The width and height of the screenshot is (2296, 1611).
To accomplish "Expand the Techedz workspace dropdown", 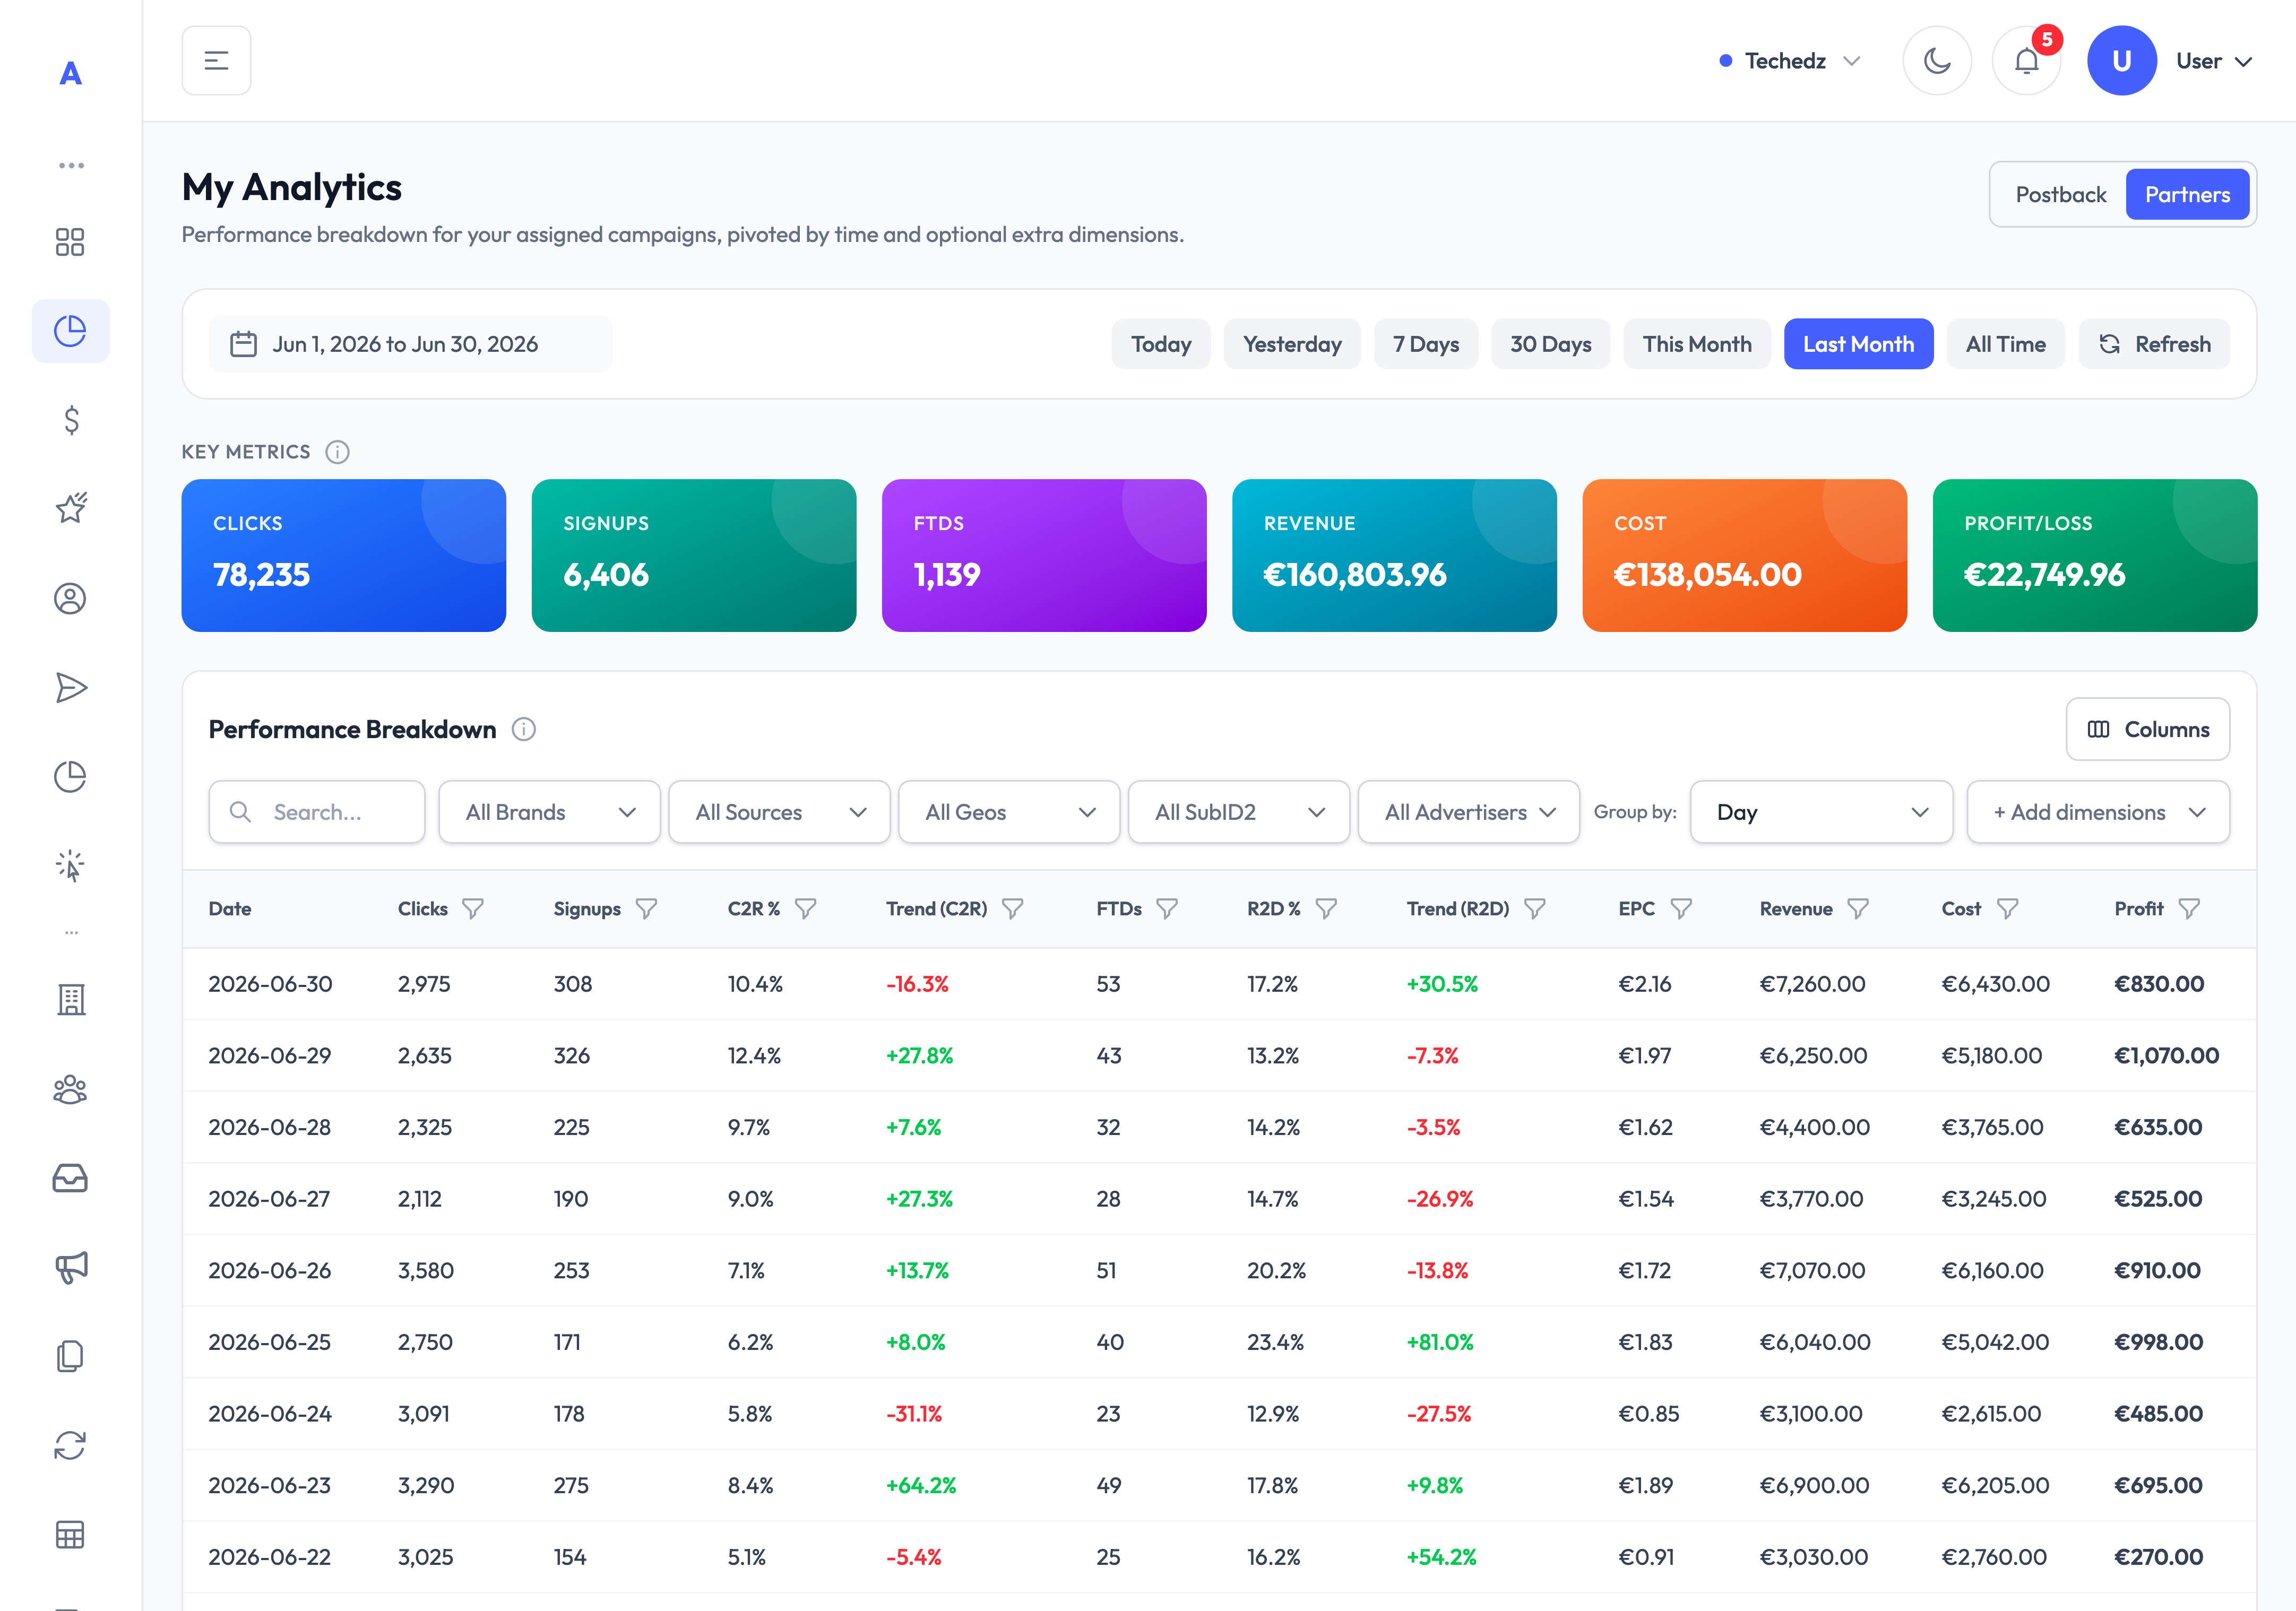I will 1790,61.
